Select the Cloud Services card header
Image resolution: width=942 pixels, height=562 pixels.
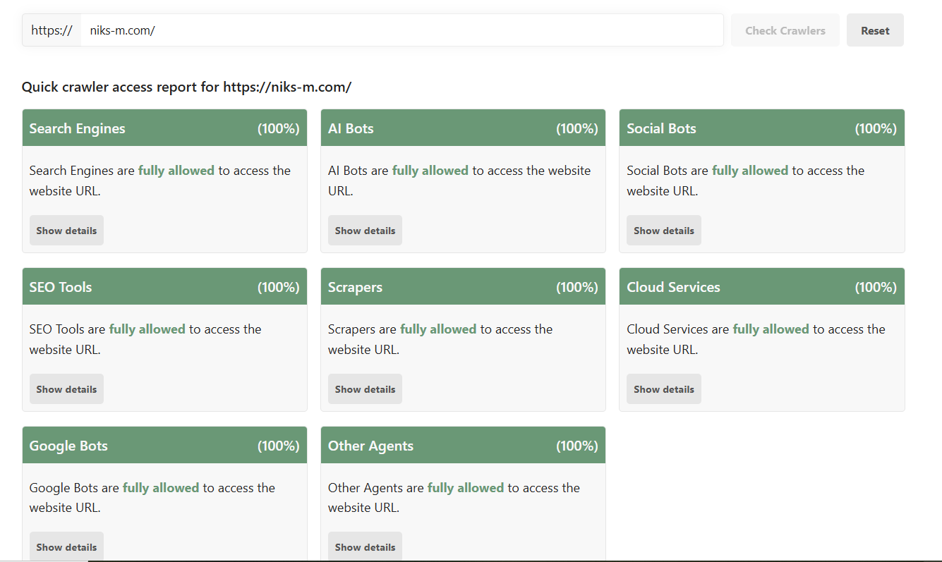[762, 287]
